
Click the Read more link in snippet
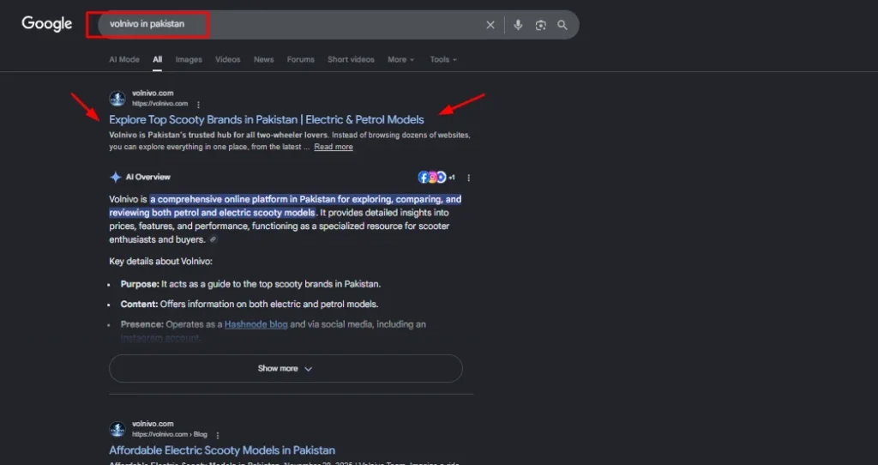tap(334, 147)
